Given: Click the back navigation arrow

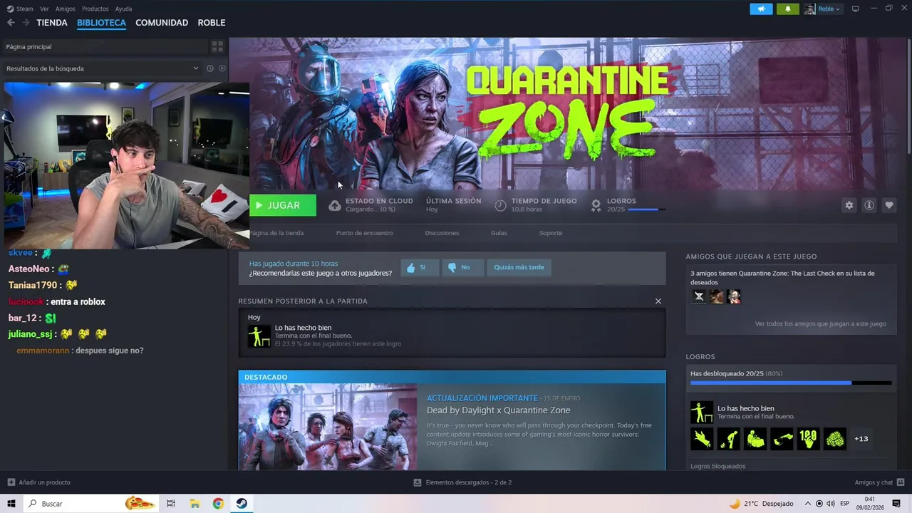Looking at the screenshot, I should click(x=11, y=23).
